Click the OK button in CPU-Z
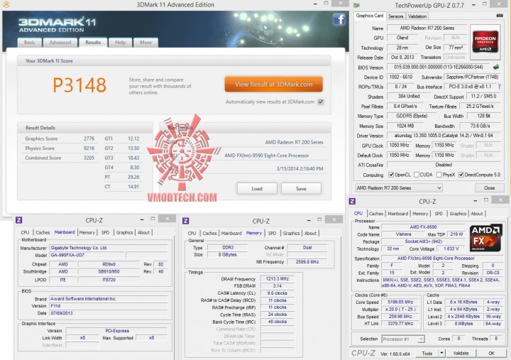The height and width of the screenshot is (360, 511). pyautogui.click(x=491, y=353)
